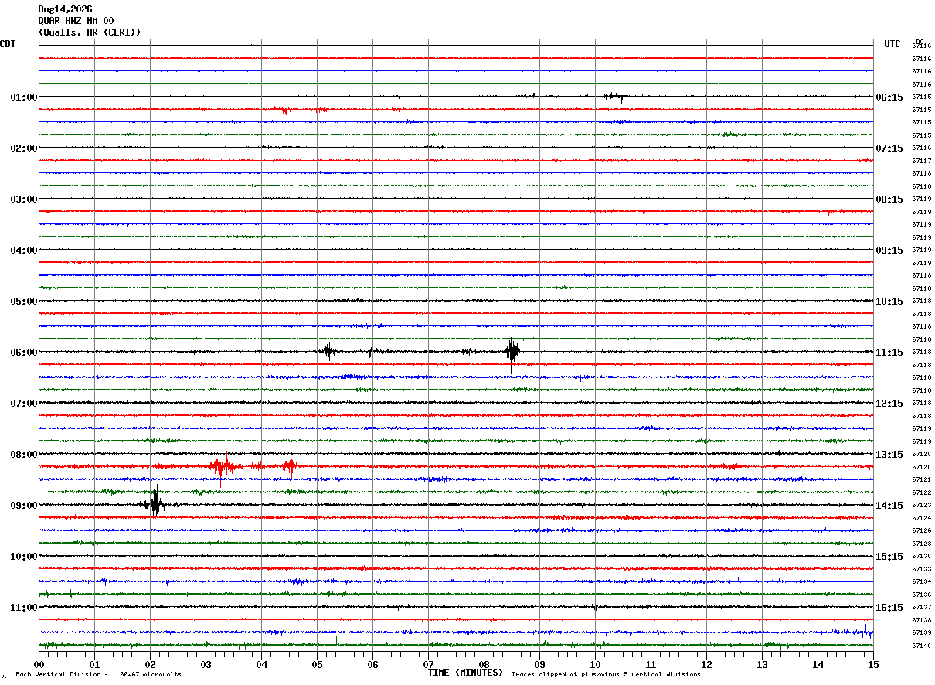Click the small black event near minute 5 on 06:00 trace

(328, 352)
